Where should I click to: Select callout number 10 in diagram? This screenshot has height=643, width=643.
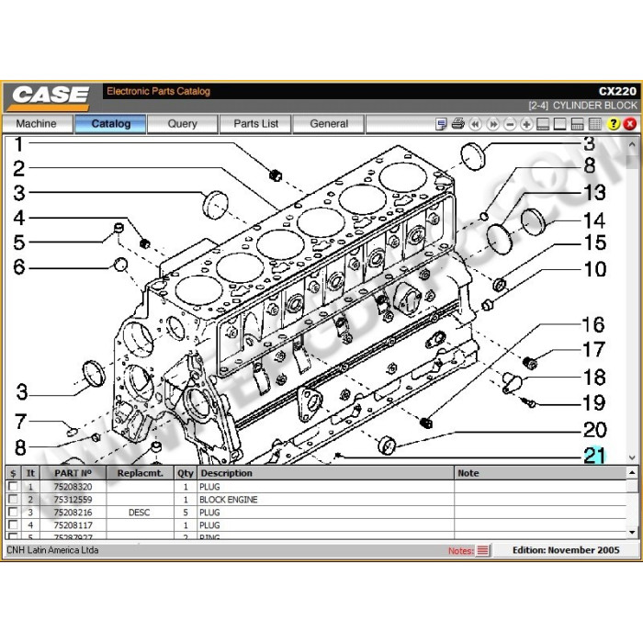click(x=595, y=269)
